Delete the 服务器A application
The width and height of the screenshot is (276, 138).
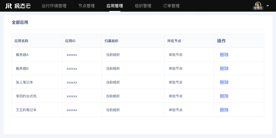pyautogui.click(x=224, y=55)
